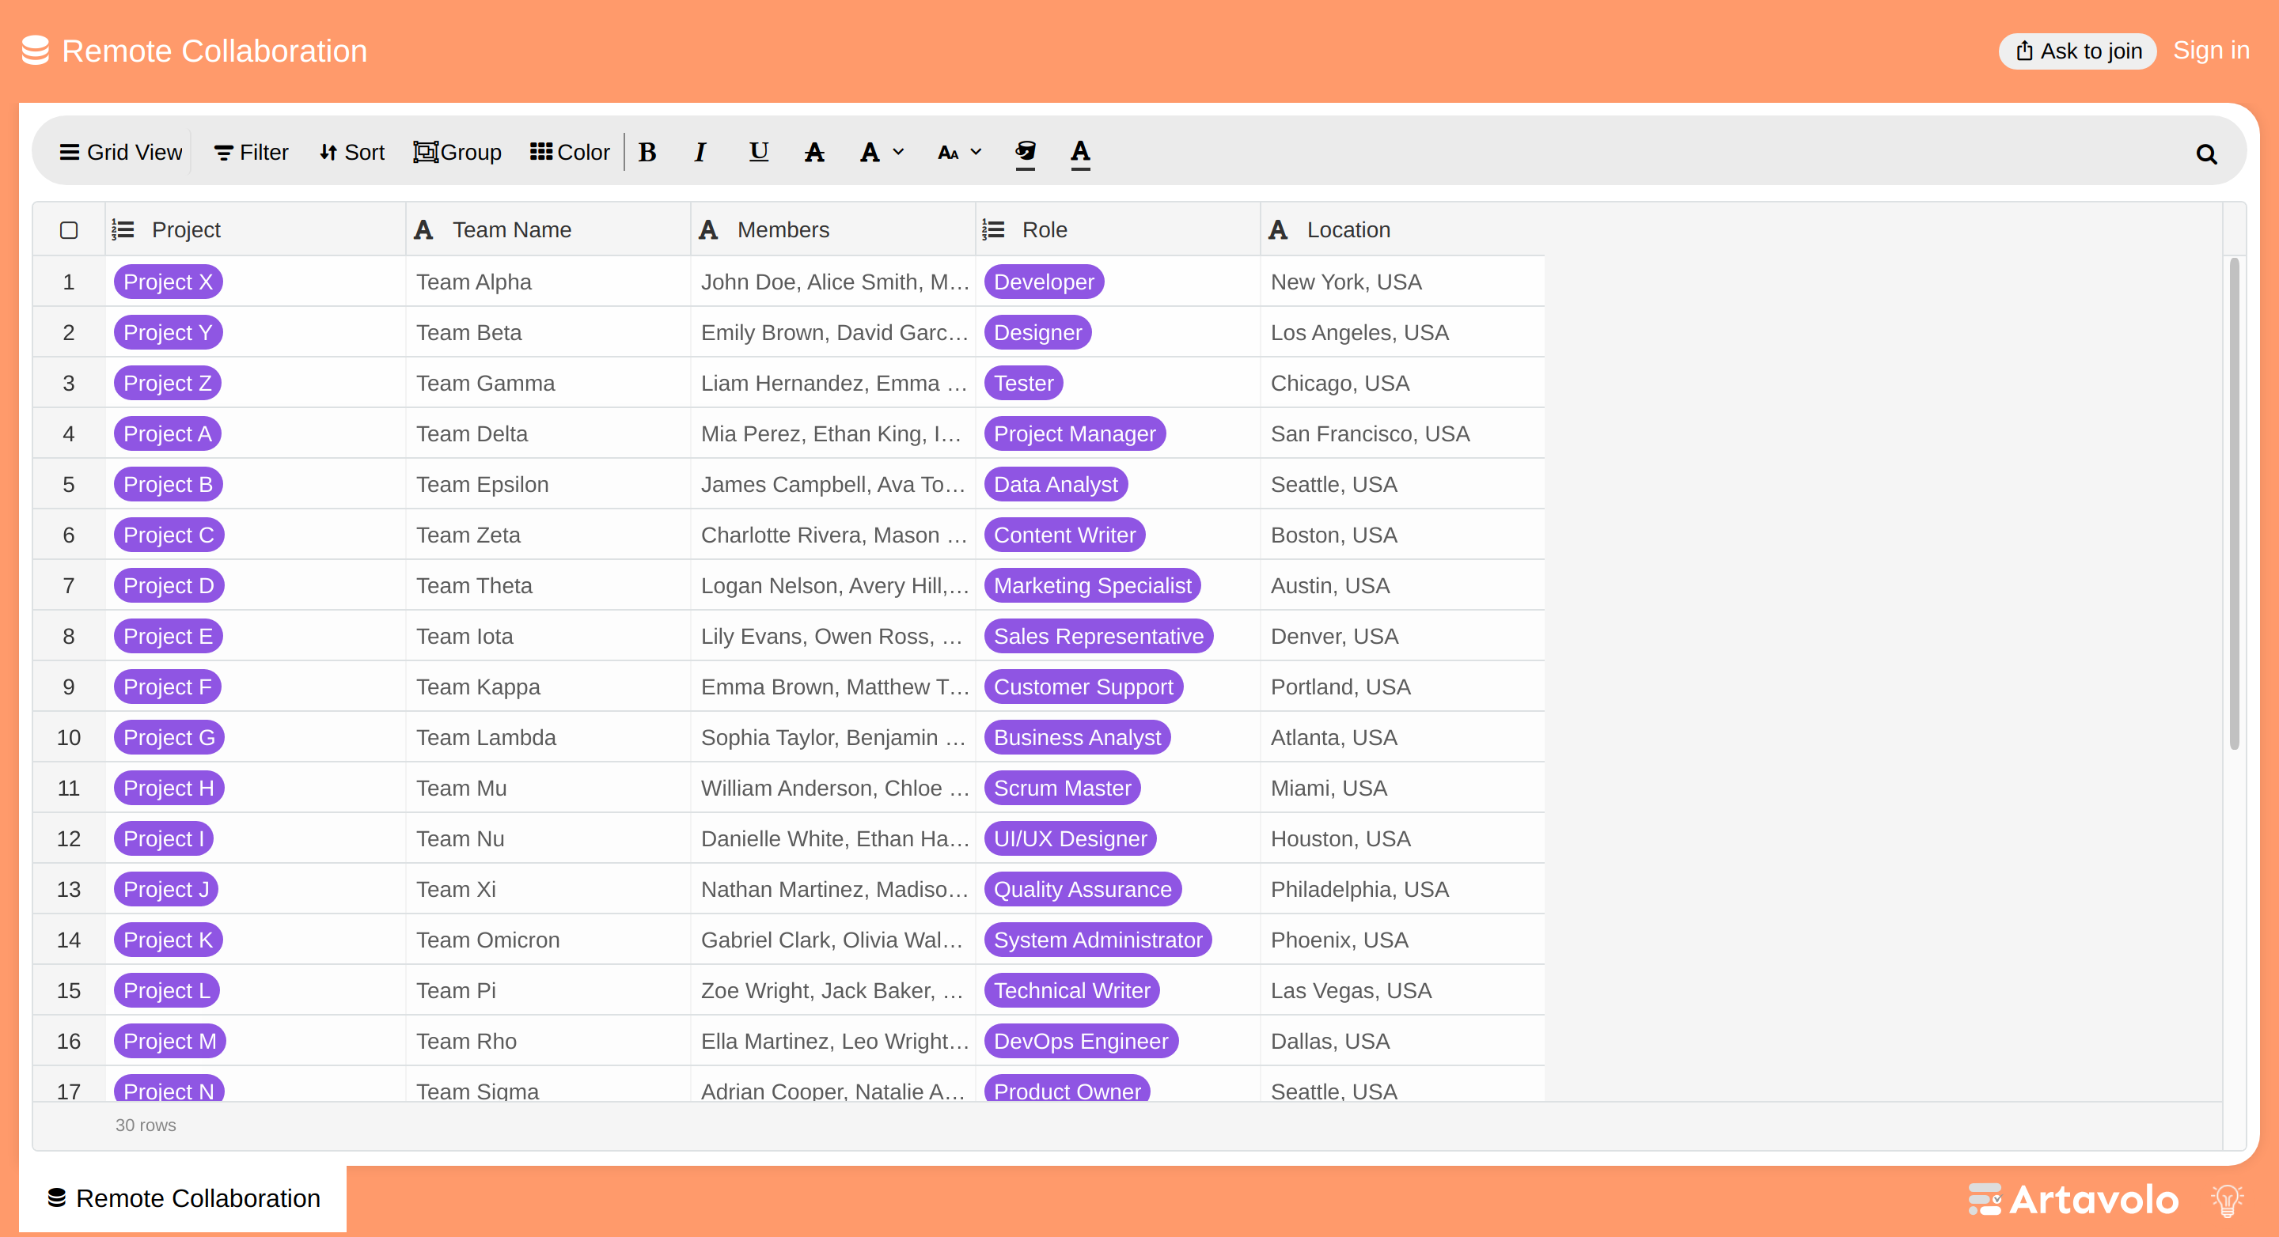Click the Sign in link
Screen dimensions: 2279x1237
coord(2211,51)
